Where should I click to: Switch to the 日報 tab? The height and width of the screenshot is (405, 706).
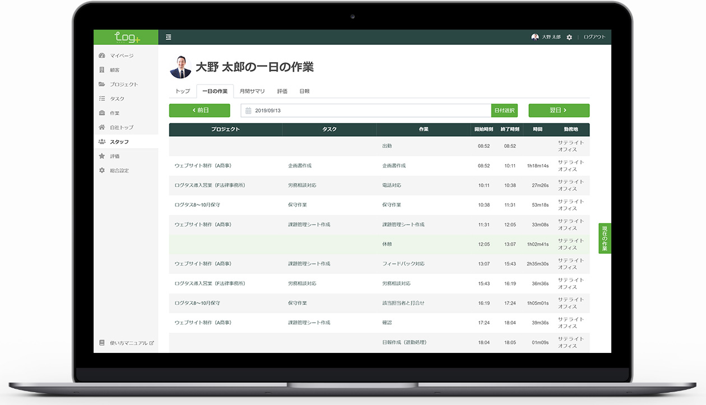[304, 91]
